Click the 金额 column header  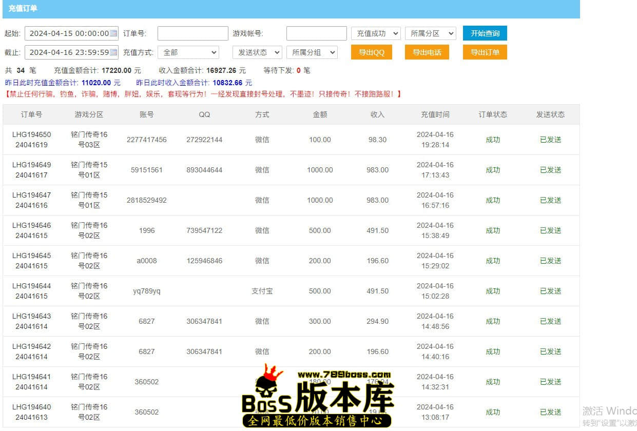[x=320, y=114]
